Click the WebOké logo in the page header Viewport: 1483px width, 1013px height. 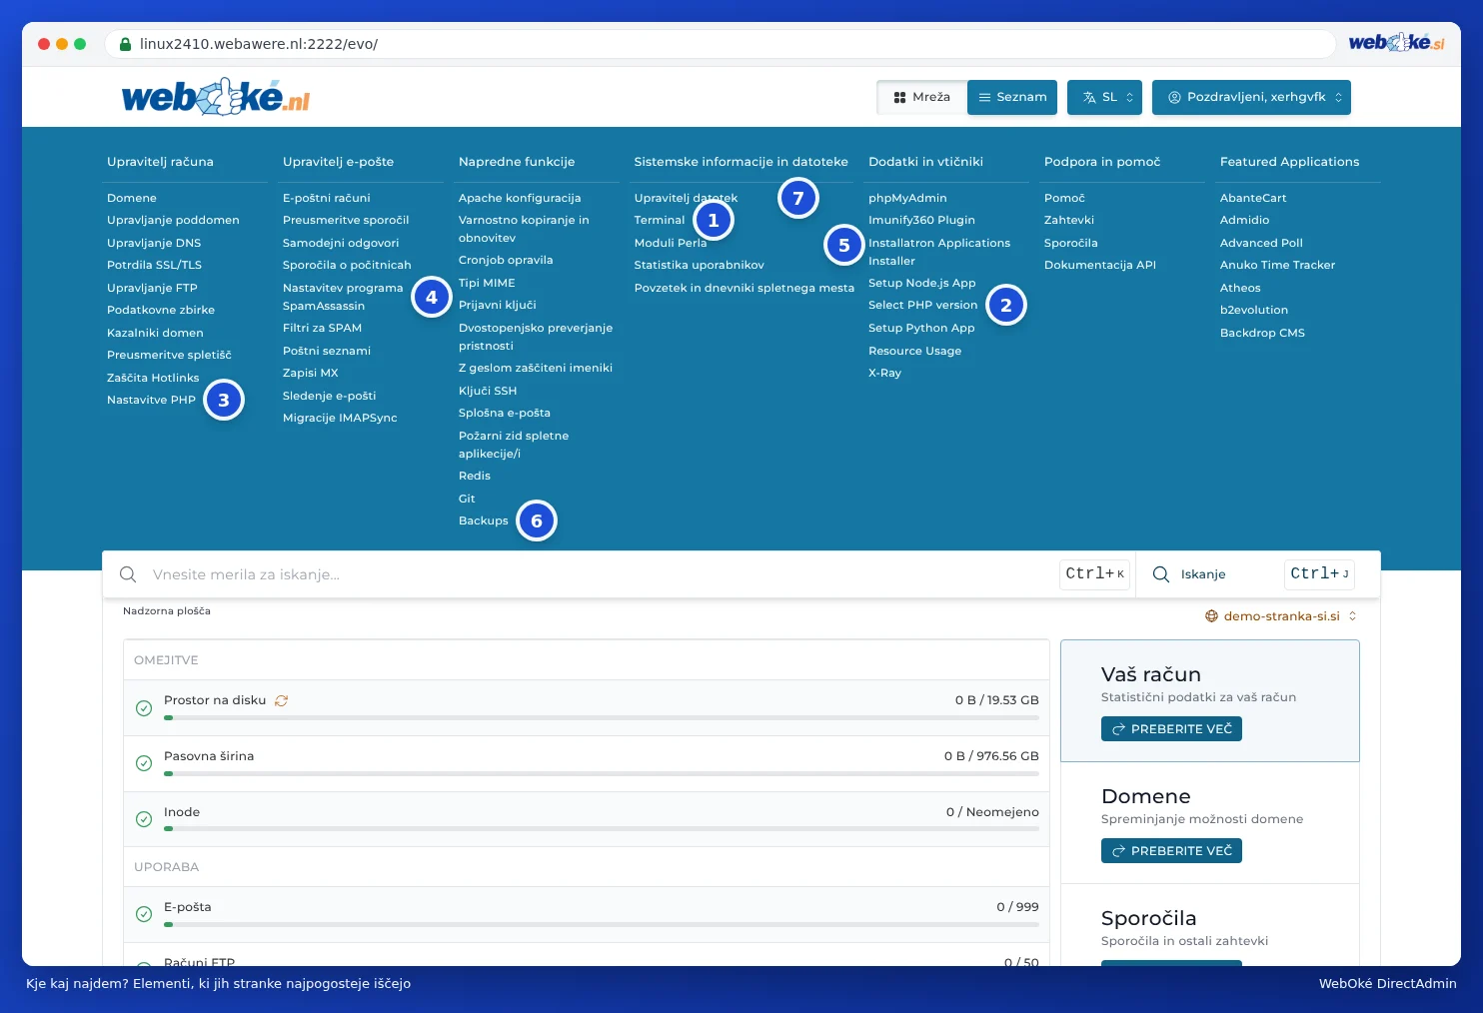click(x=216, y=97)
